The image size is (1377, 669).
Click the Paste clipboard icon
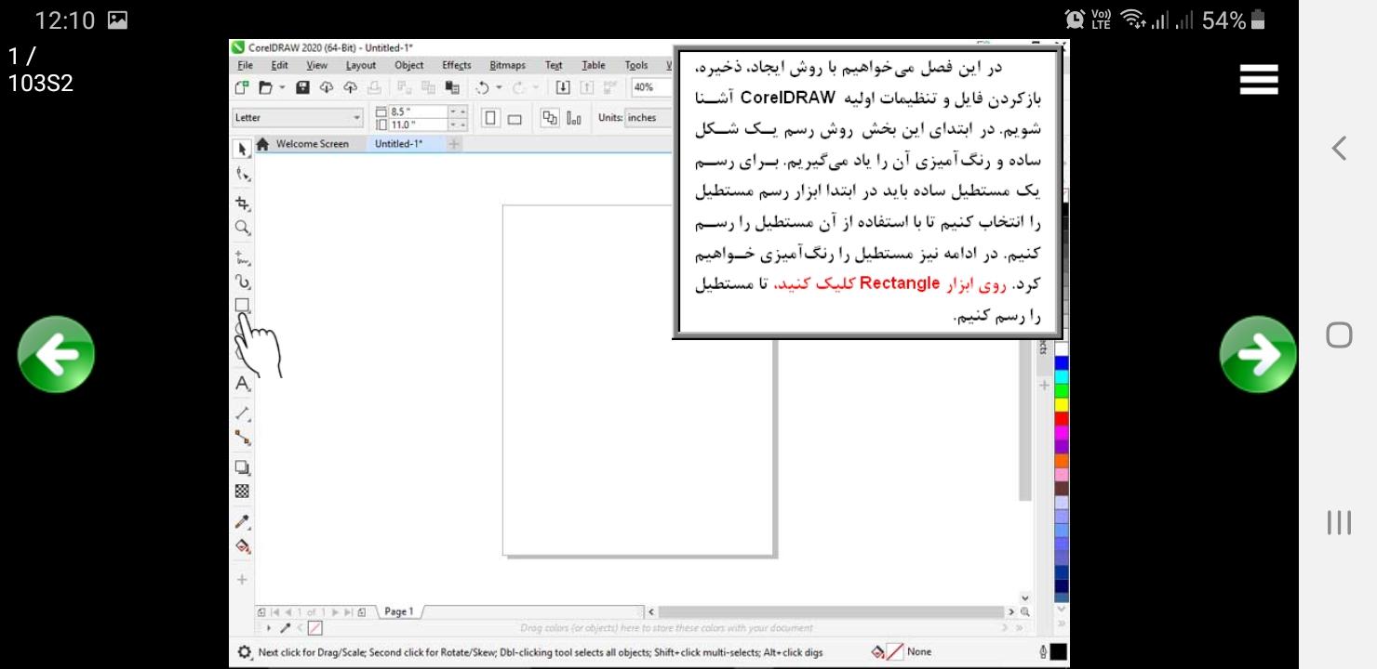tap(454, 88)
